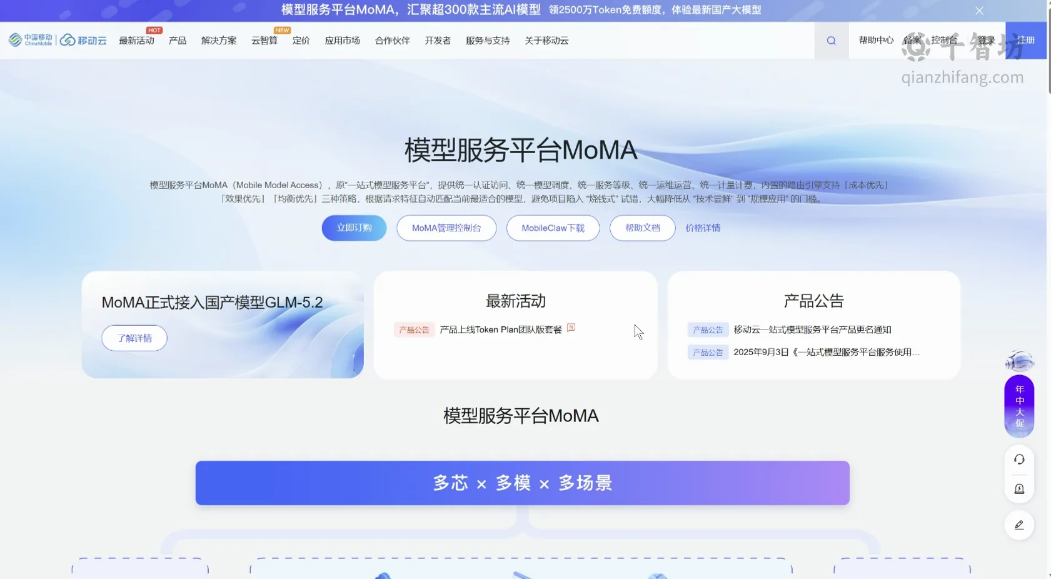Click the 最新活动 card heading
This screenshot has width=1051, height=579.
(x=516, y=301)
